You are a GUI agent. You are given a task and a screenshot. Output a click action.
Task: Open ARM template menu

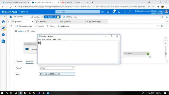pos(70,17)
